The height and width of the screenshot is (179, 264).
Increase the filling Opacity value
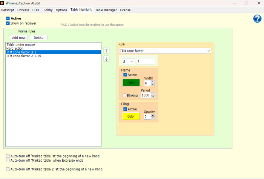[x=153, y=115]
